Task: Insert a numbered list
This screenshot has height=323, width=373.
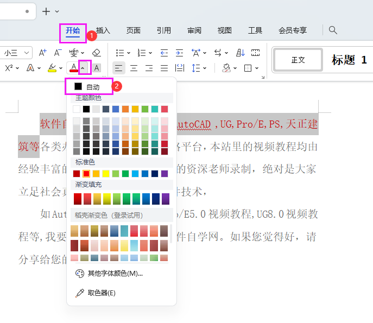Action: click(142, 53)
